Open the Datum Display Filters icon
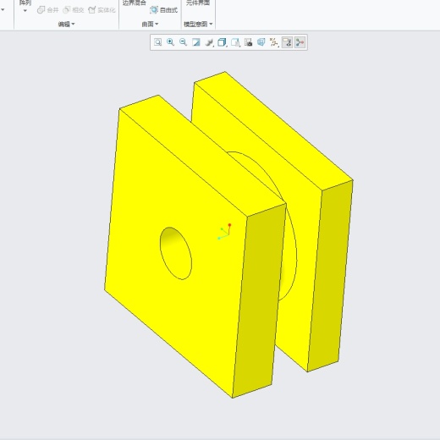The image size is (440, 440). coord(274,42)
